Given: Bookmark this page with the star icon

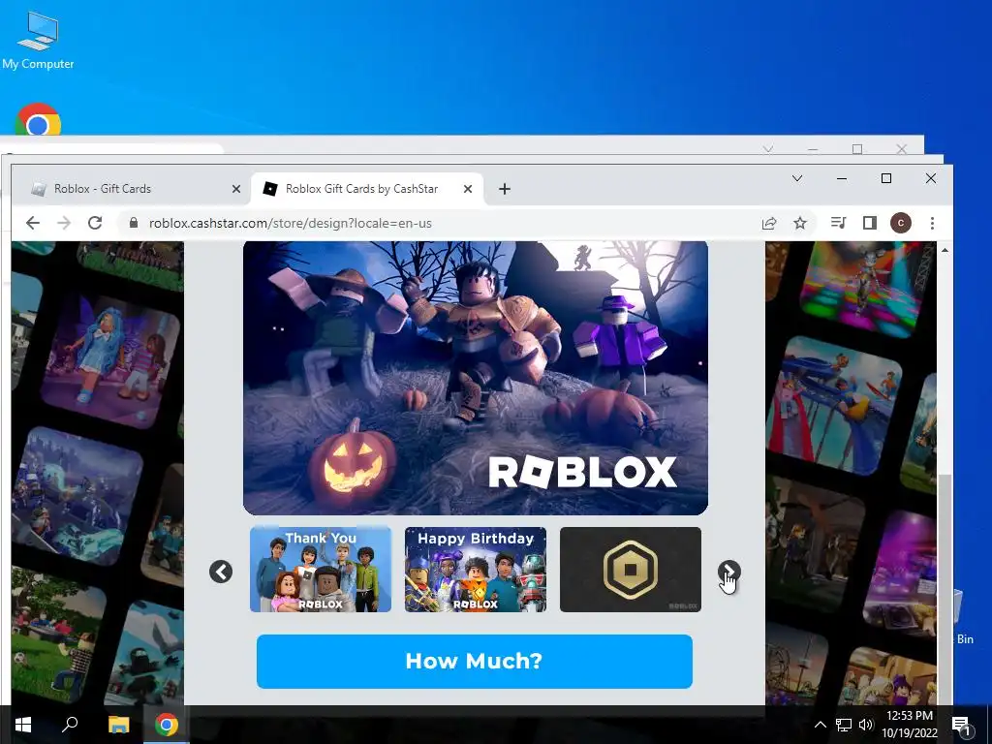Looking at the screenshot, I should pos(800,223).
